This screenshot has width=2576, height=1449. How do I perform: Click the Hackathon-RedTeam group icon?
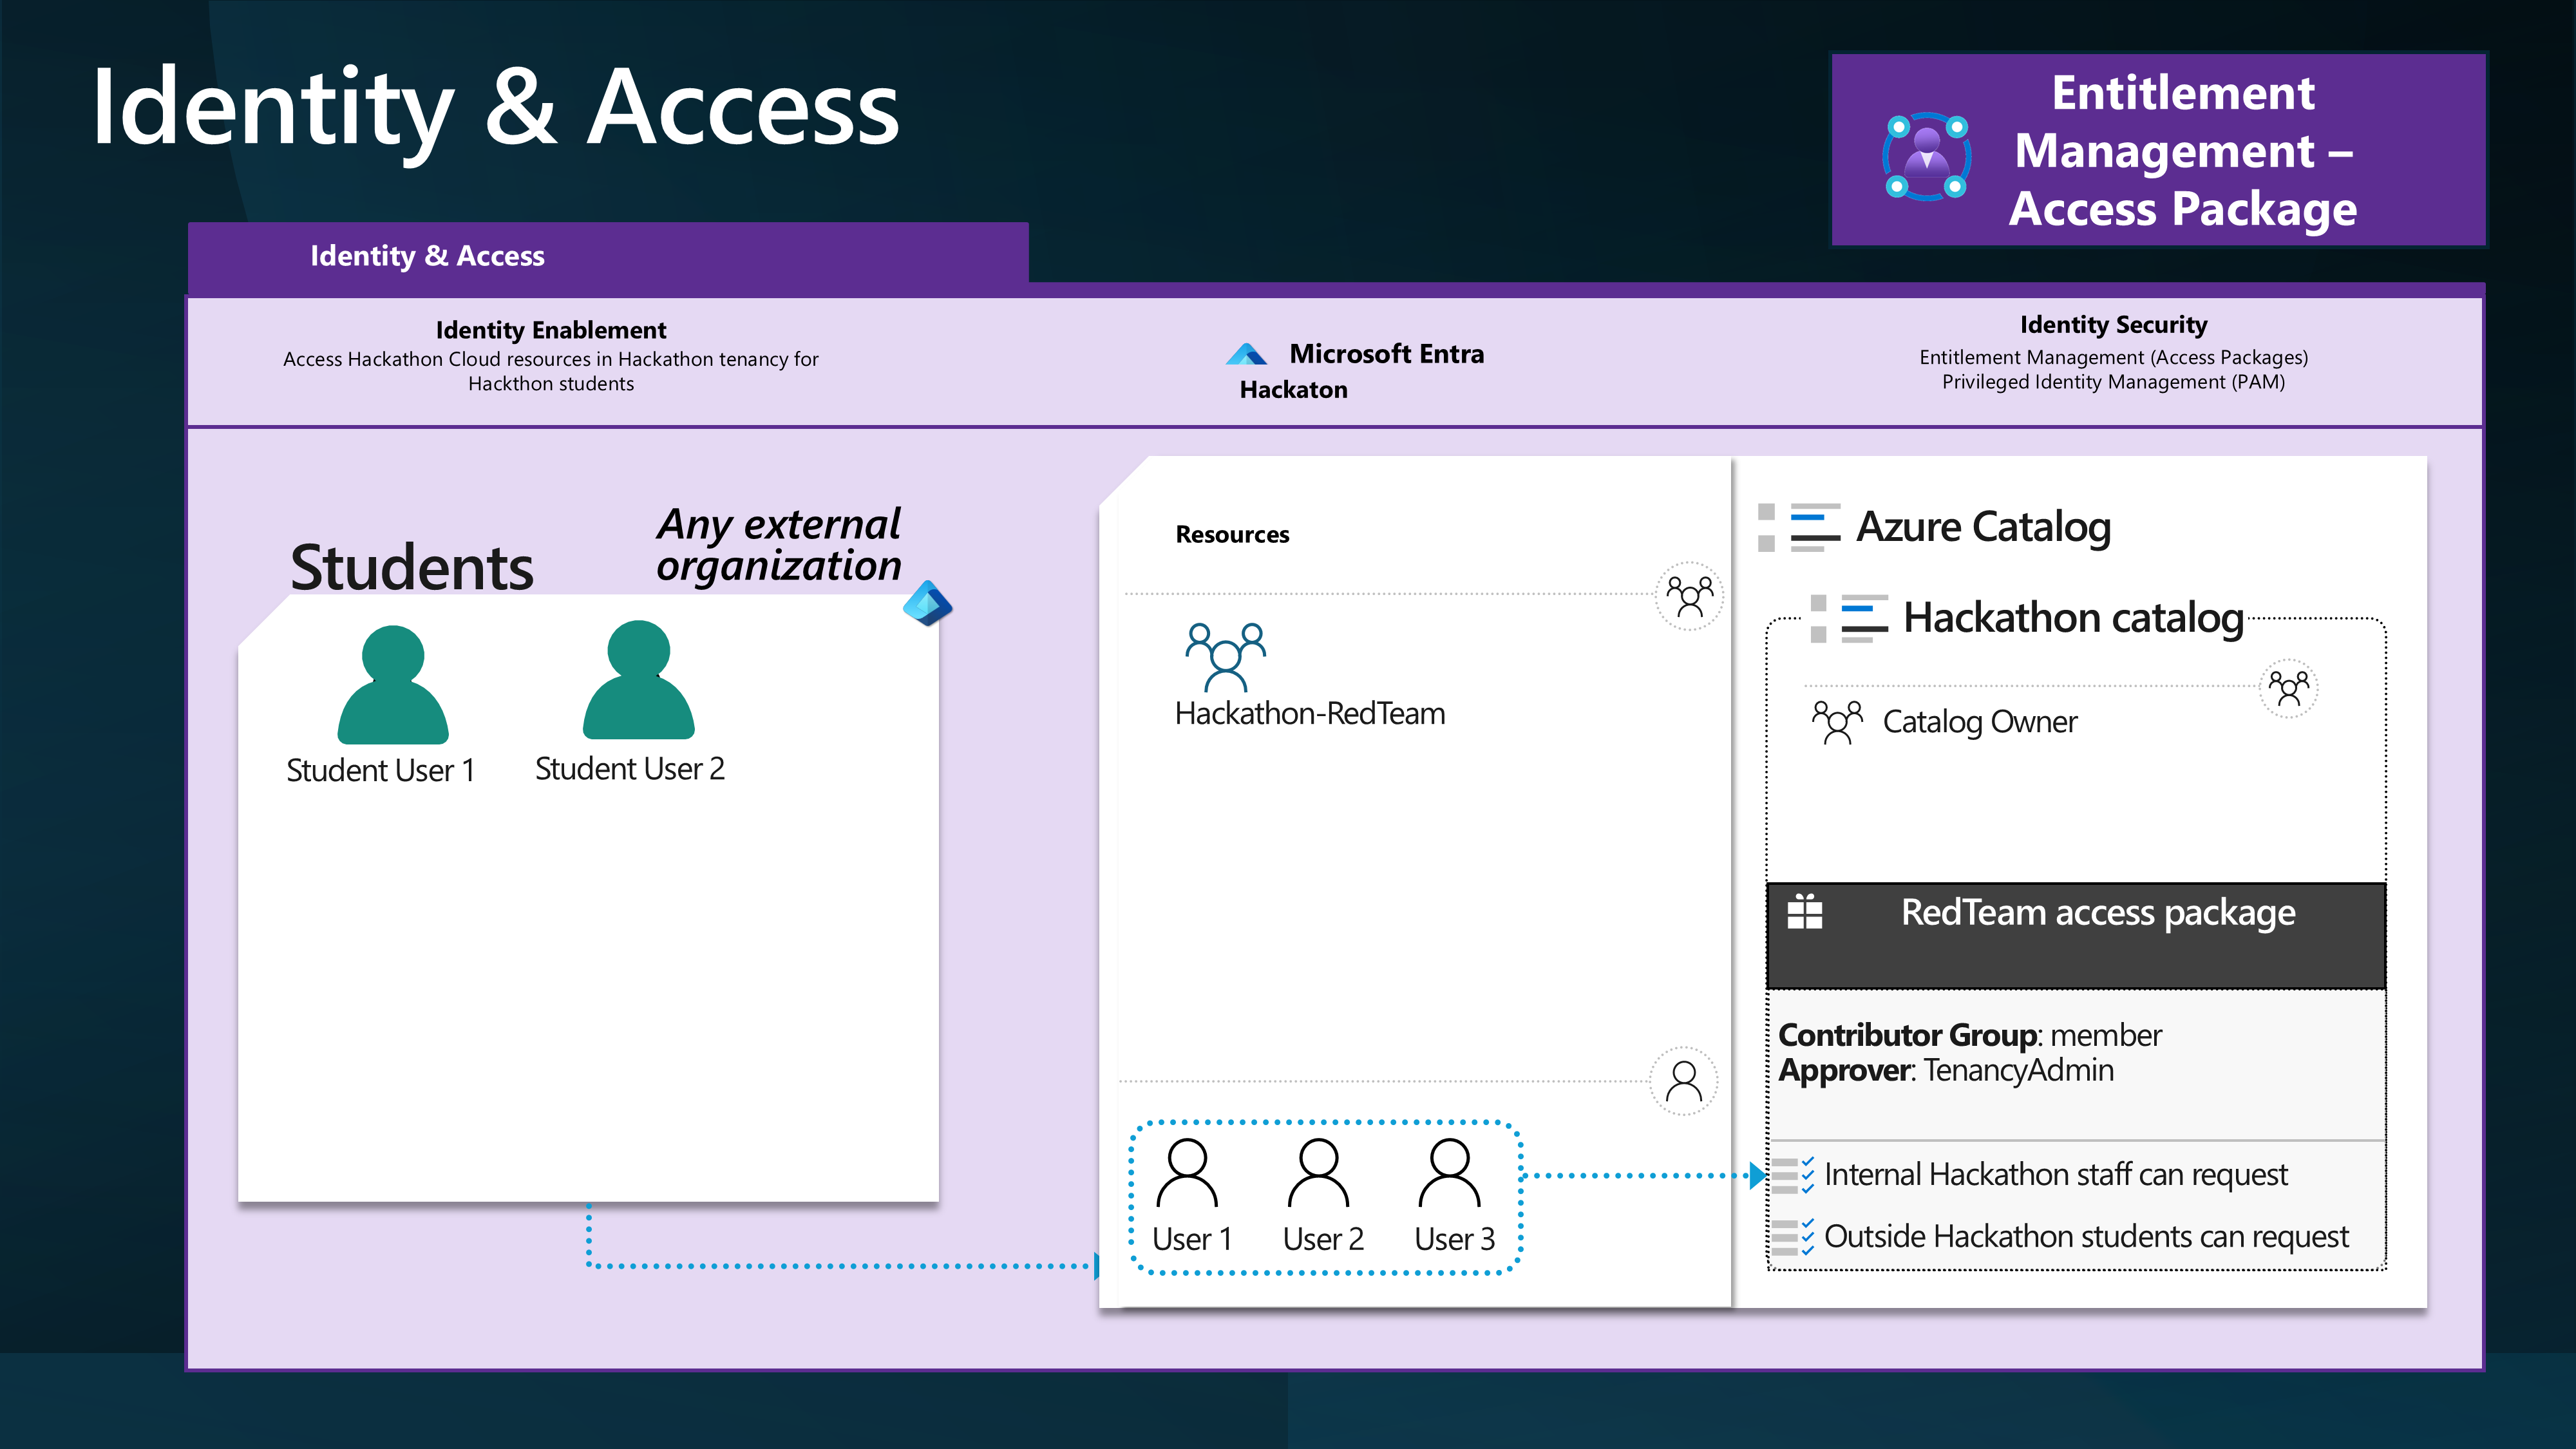[1225, 657]
